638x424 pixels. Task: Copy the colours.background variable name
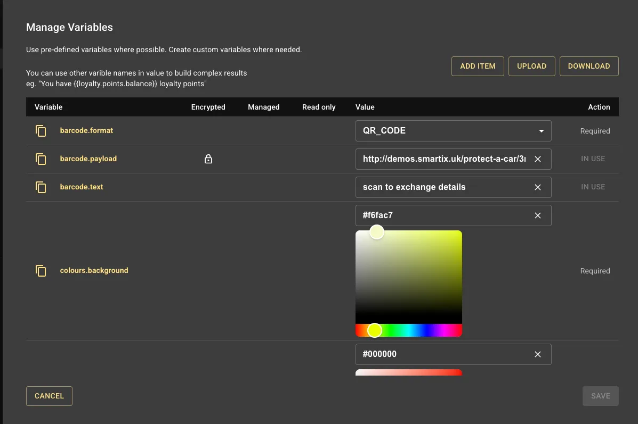(41, 270)
